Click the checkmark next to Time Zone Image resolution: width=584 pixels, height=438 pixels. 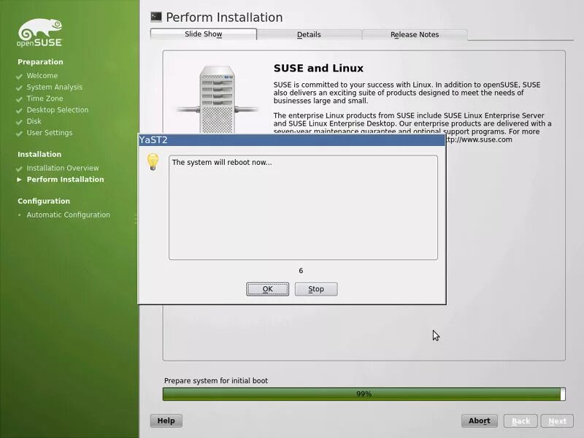point(20,99)
